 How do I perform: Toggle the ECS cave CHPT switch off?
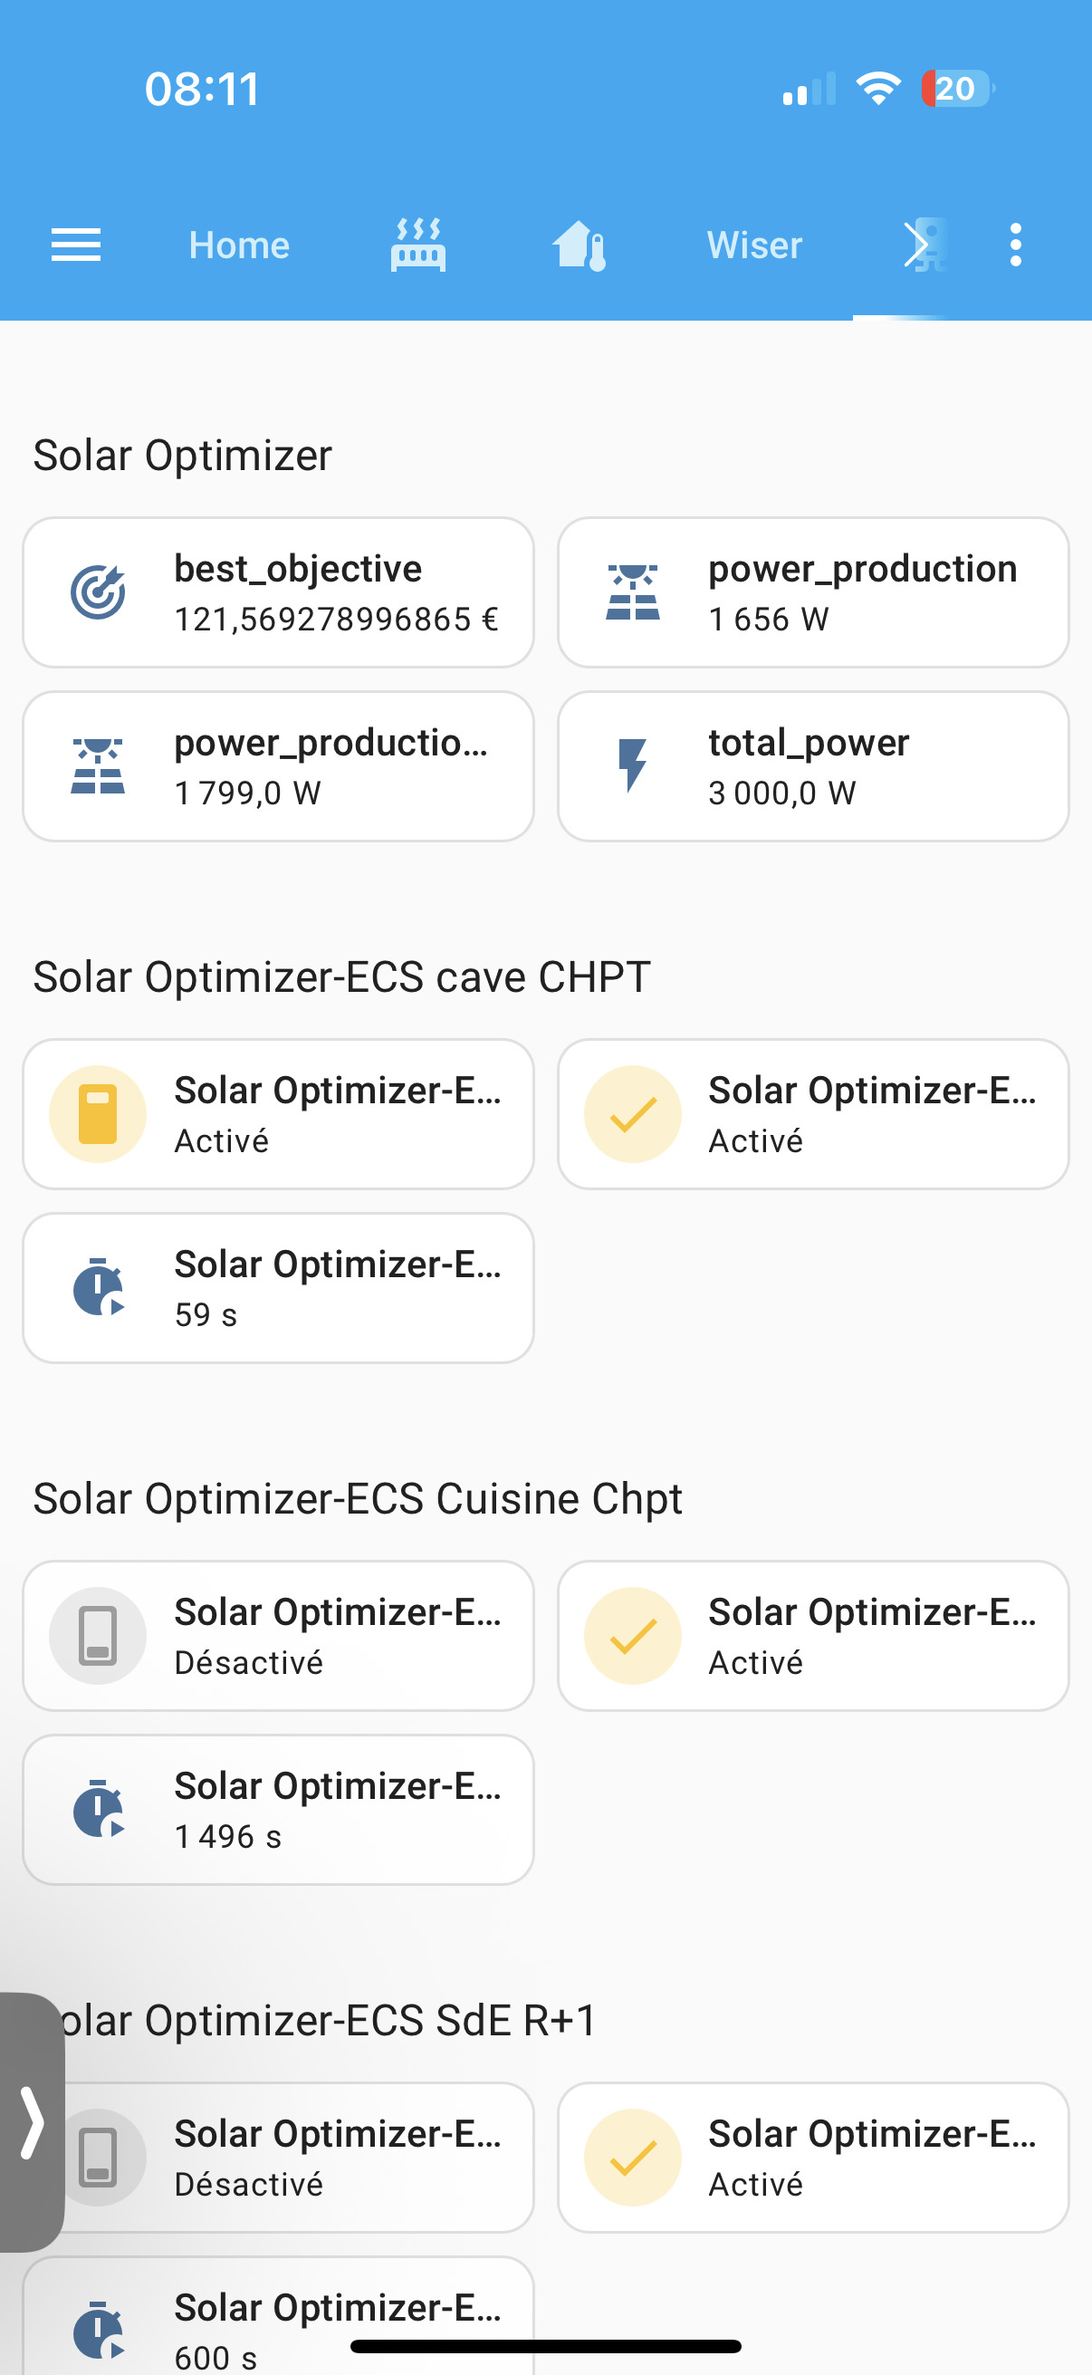(x=98, y=1115)
